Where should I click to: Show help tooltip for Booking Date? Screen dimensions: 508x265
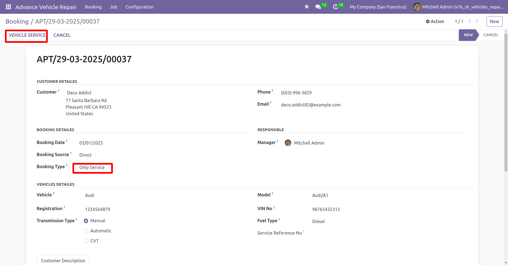66,141
